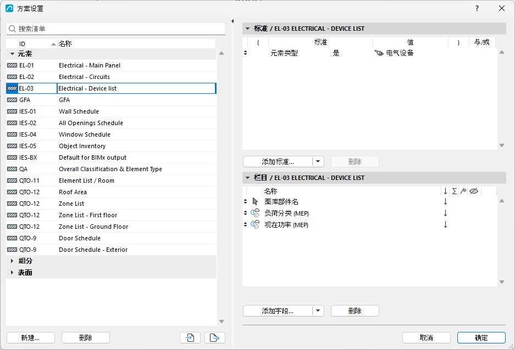Collapse the 栏目 panel section
Image resolution: width=515 pixels, height=350 pixels.
(248, 178)
